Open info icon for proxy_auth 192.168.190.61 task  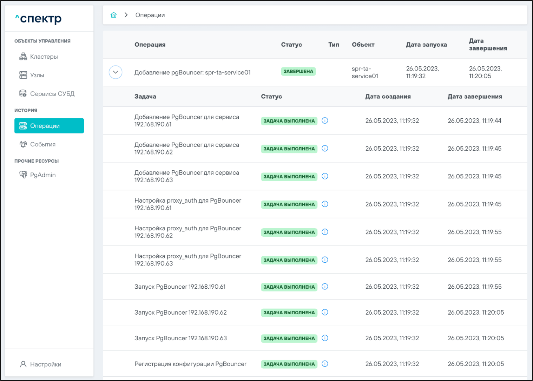[x=325, y=204]
